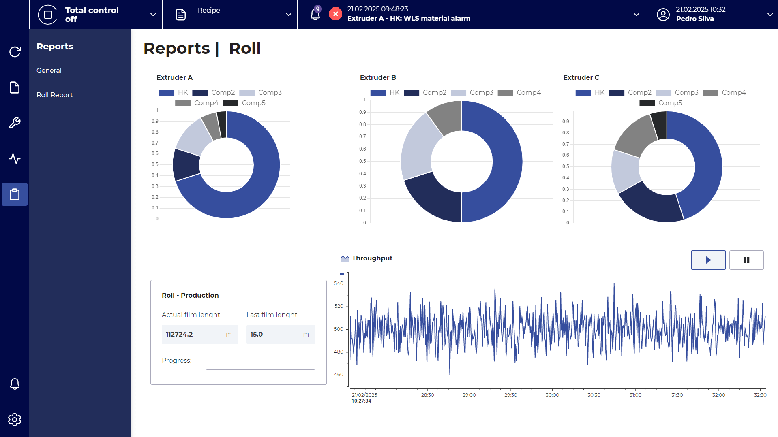
Task: Toggle Comp3 legend in the Extruder B chart
Action: [x=472, y=93]
